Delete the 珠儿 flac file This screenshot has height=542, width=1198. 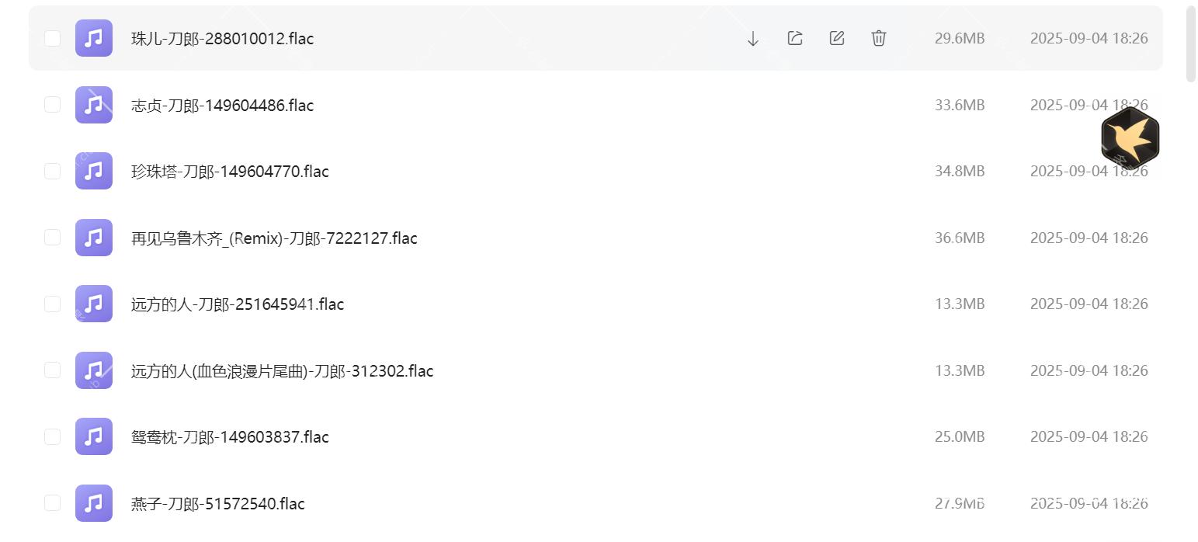click(x=878, y=37)
